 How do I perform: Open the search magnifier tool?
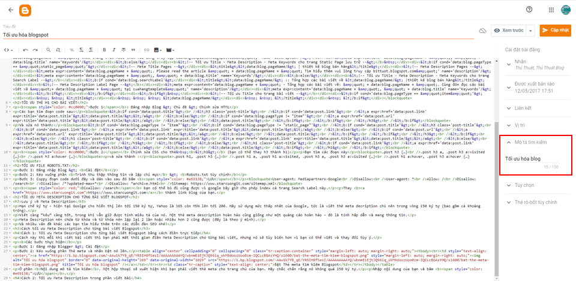click(49, 50)
